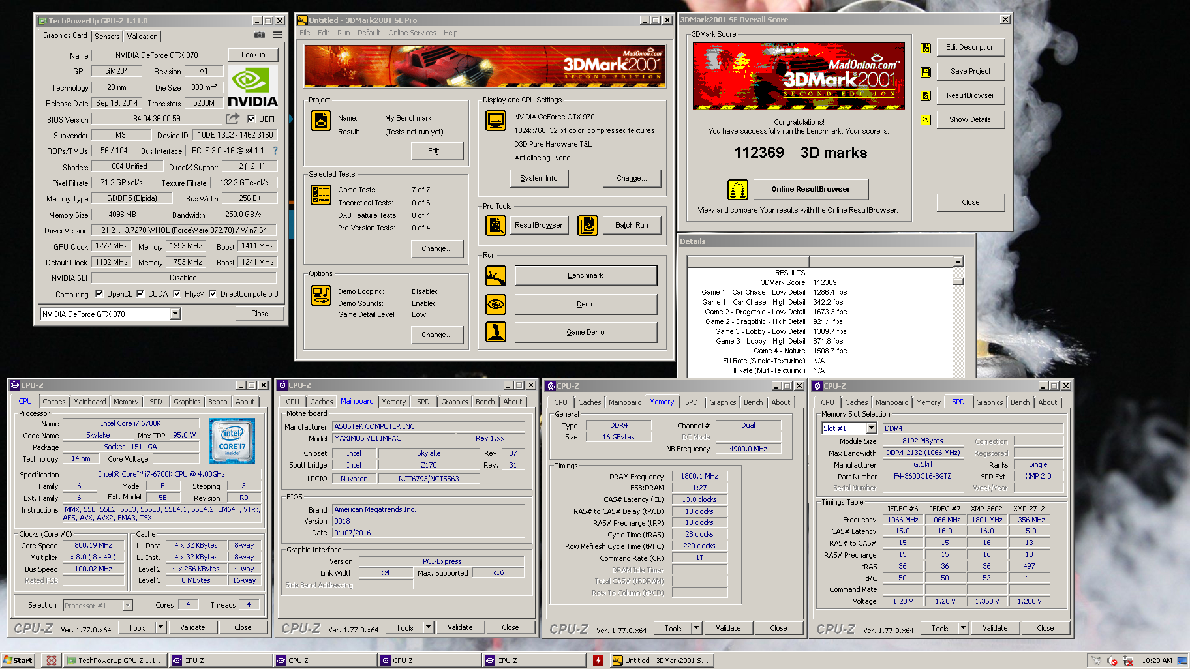
Task: Toggle the DirectCompute 5.0 checkbox
Action: [213, 293]
